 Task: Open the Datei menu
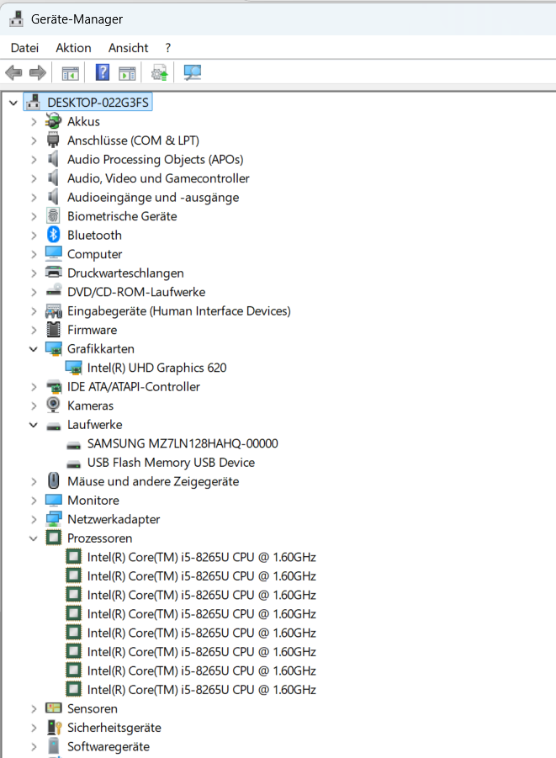pos(24,48)
